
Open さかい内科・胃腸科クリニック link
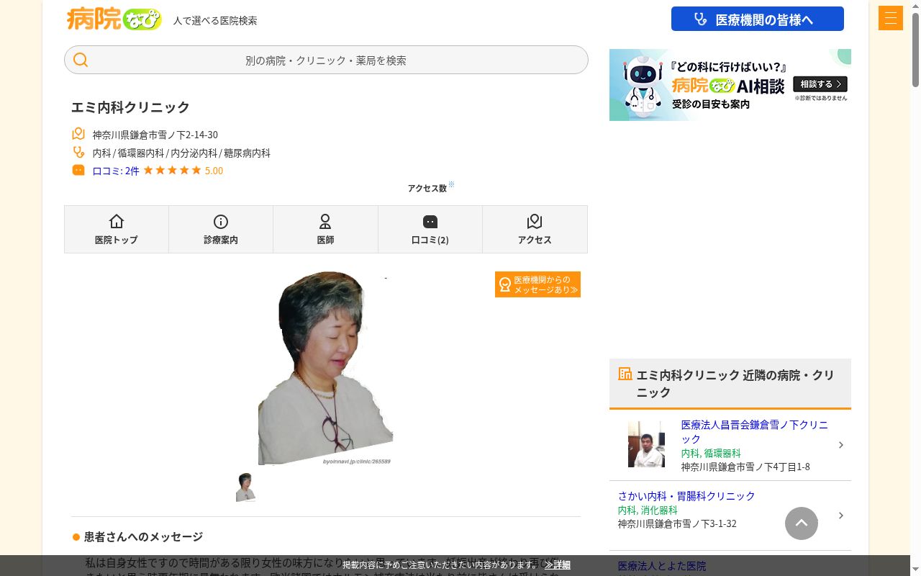(x=686, y=496)
